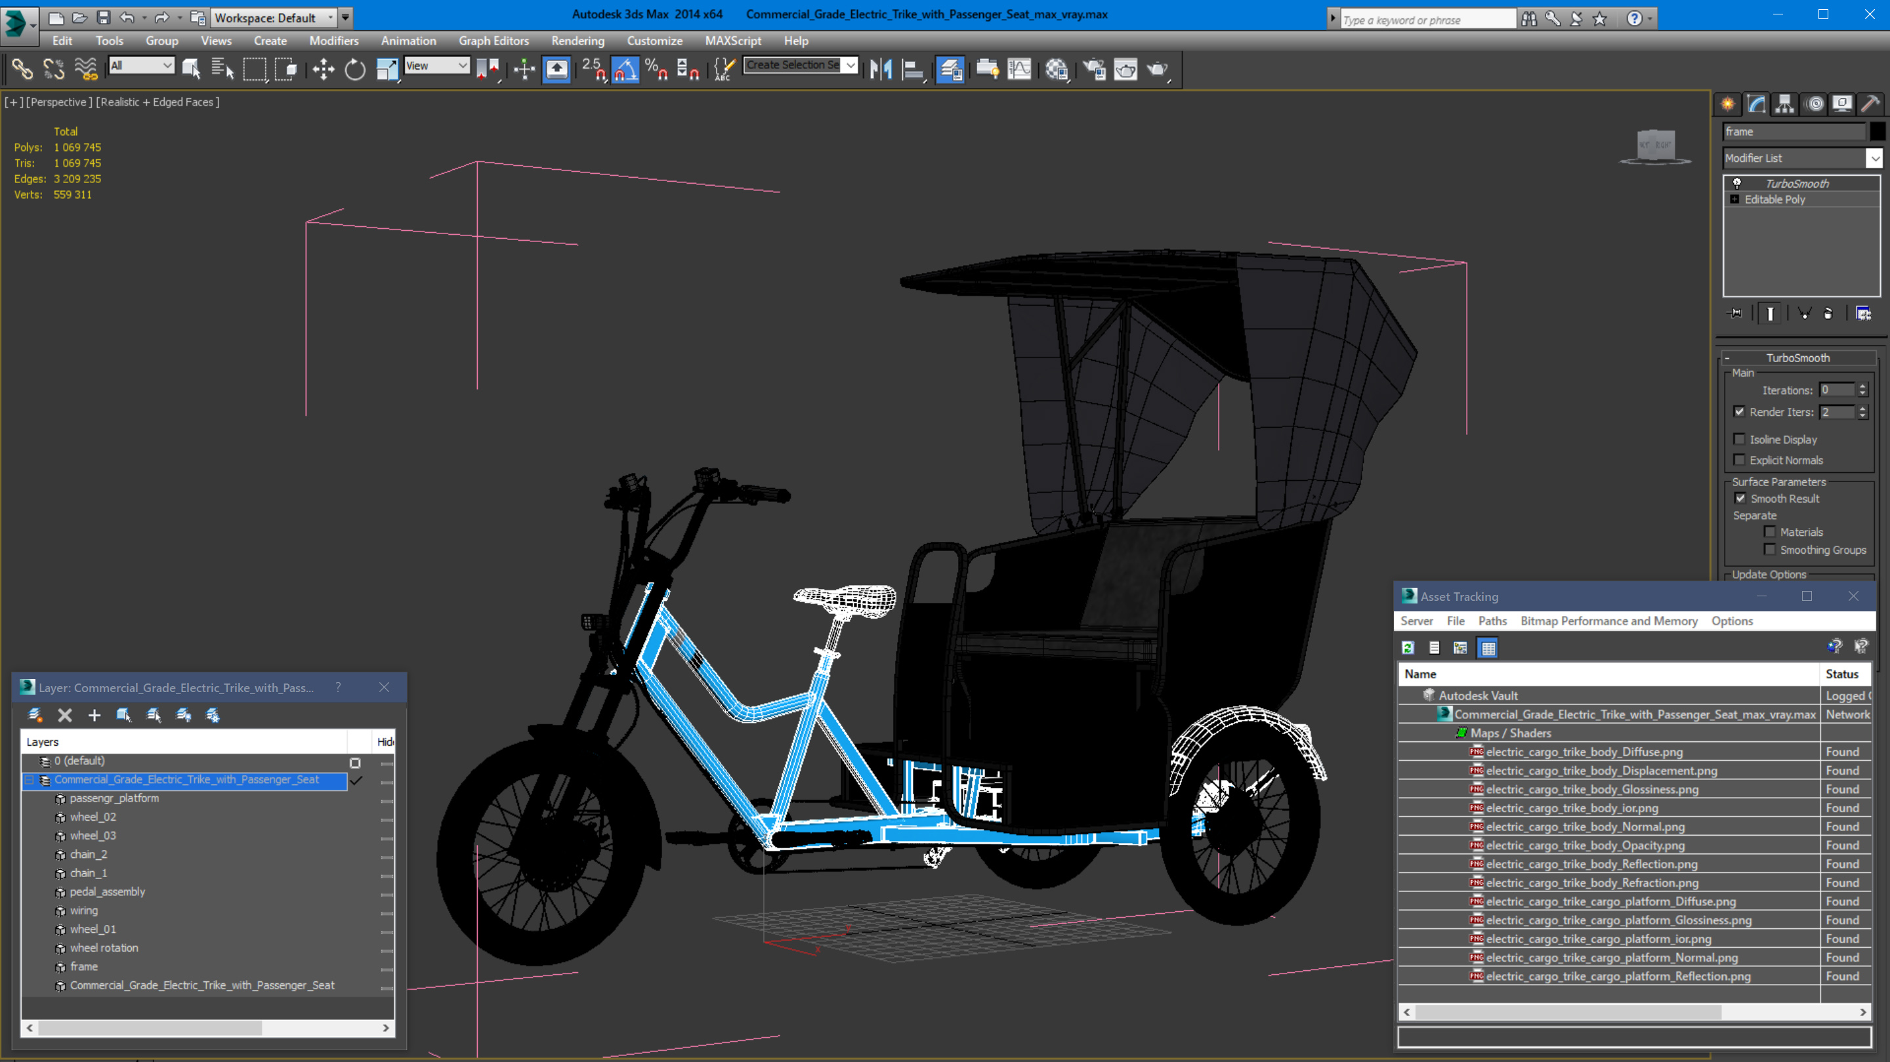Click Delete Layer X icon in Layer panel

click(x=64, y=715)
